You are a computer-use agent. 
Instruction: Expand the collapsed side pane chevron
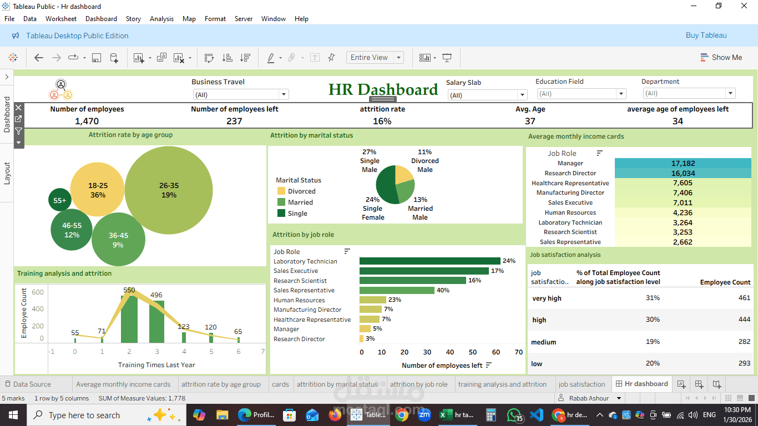(x=6, y=77)
